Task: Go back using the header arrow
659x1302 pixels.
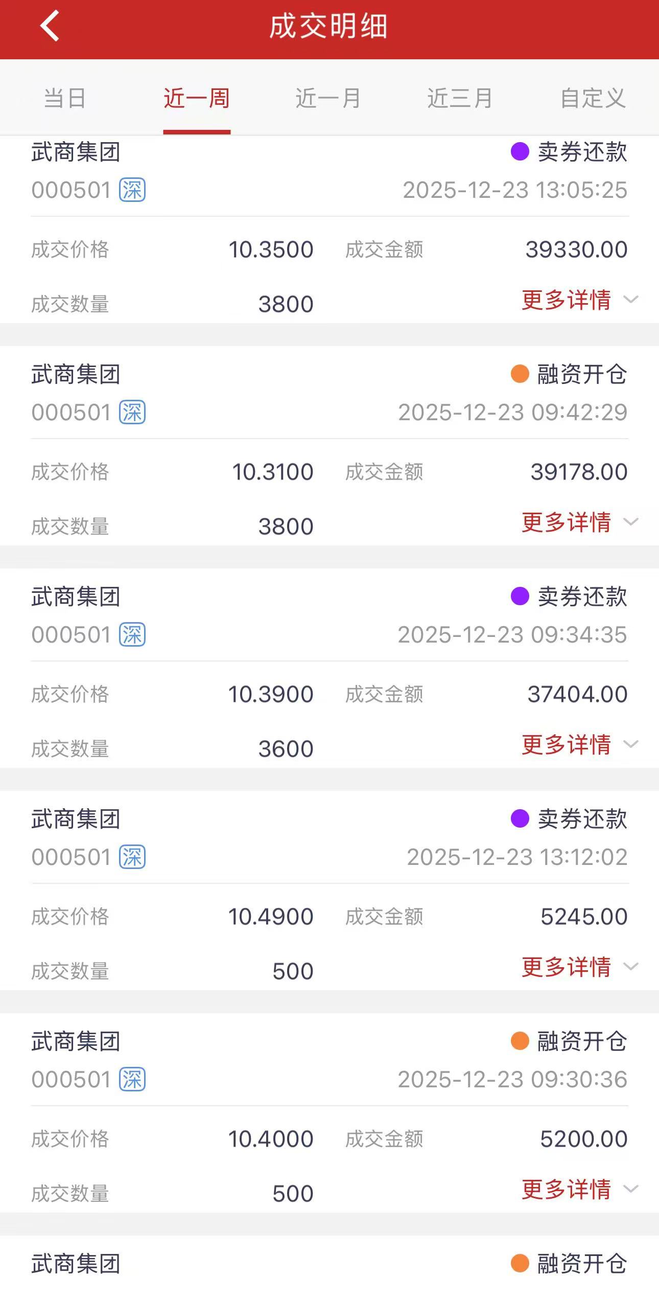Action: (x=50, y=26)
